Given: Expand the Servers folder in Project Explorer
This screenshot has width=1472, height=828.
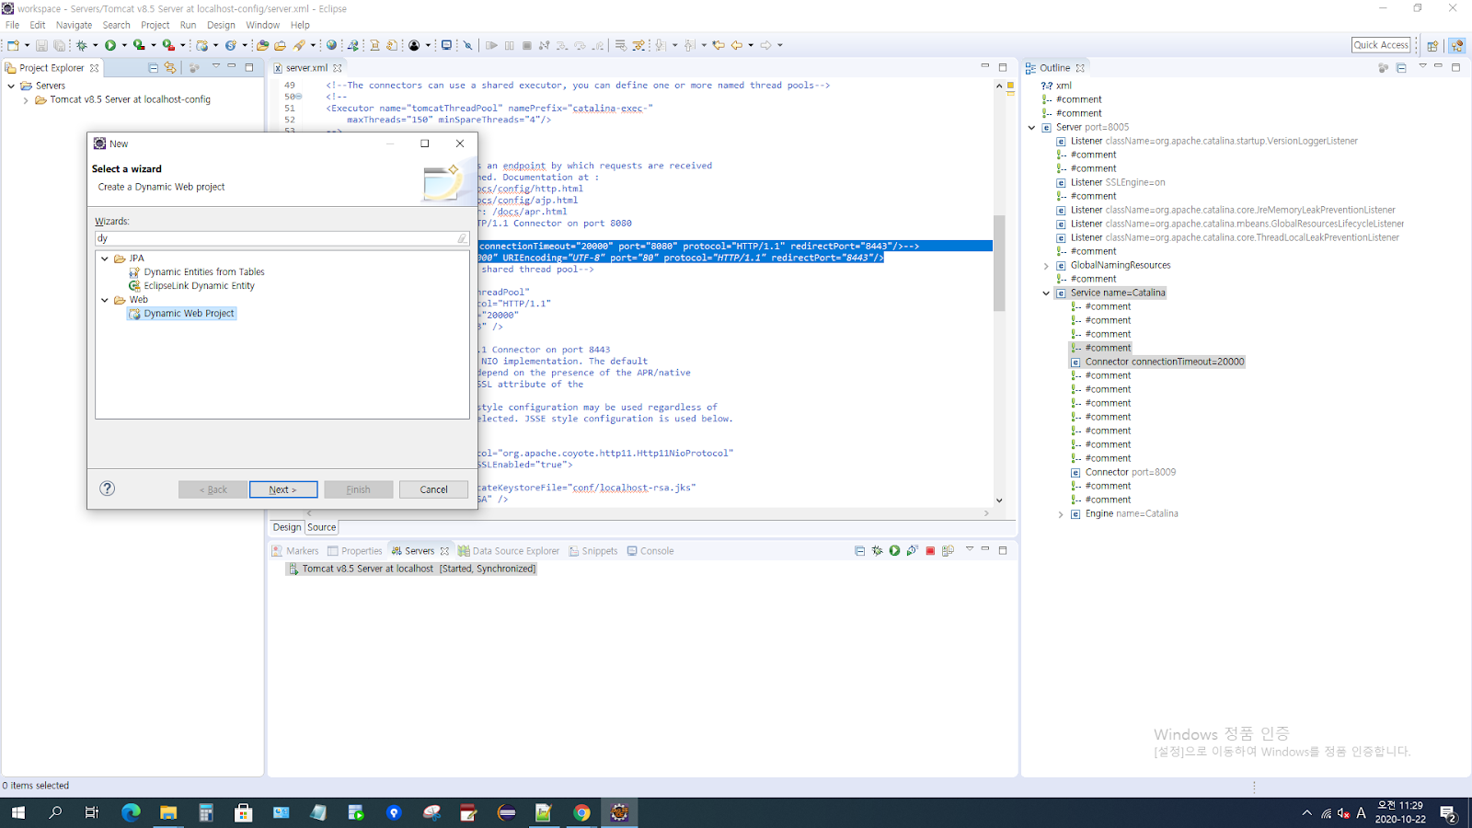Looking at the screenshot, I should [11, 86].
